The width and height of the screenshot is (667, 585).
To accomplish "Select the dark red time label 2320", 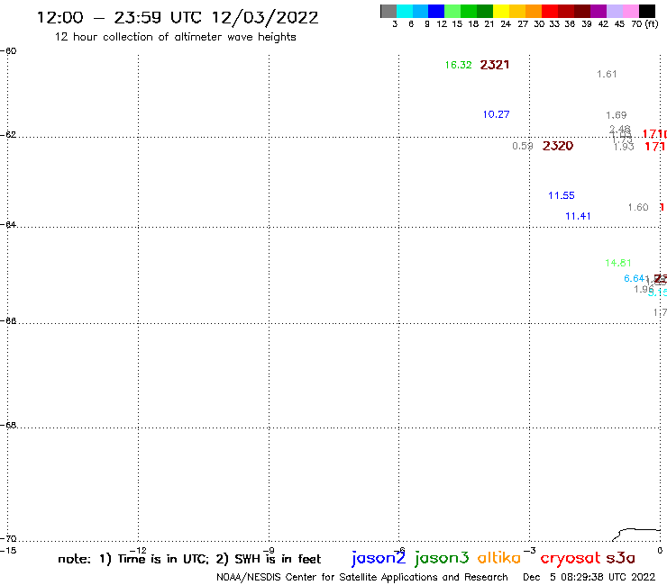I will click(558, 146).
